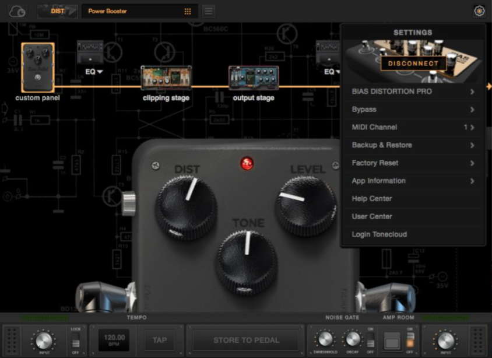492x358 pixels.
Task: Click the LEVEL knob on the pedal
Action: (307, 205)
